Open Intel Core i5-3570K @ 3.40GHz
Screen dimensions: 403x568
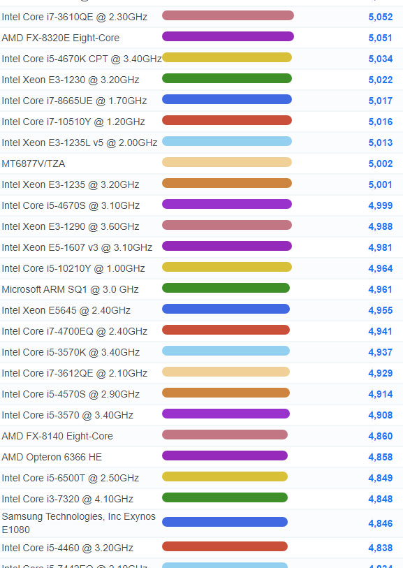[x=71, y=352]
